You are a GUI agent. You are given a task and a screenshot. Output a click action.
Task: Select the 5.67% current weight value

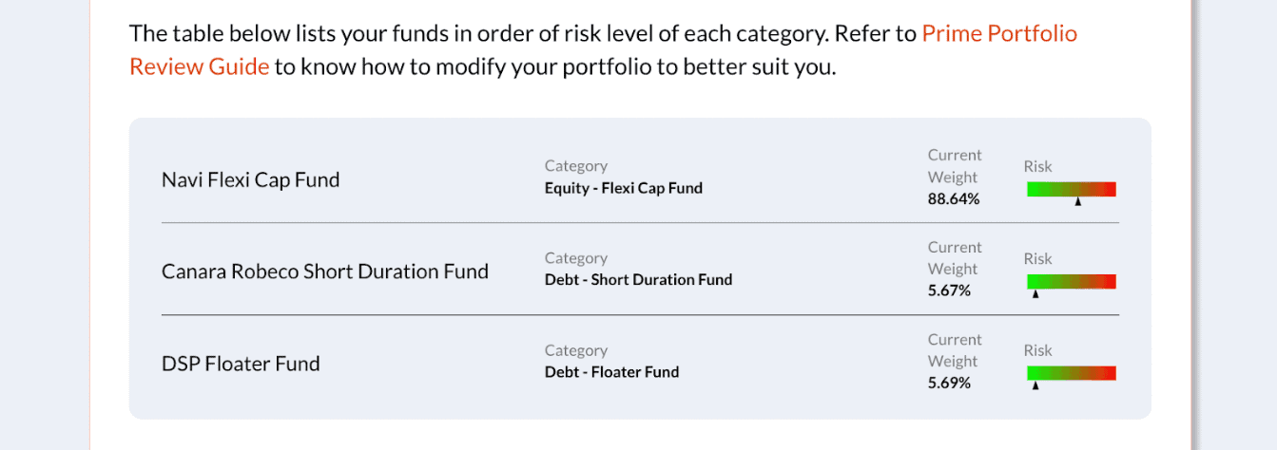pos(950,291)
